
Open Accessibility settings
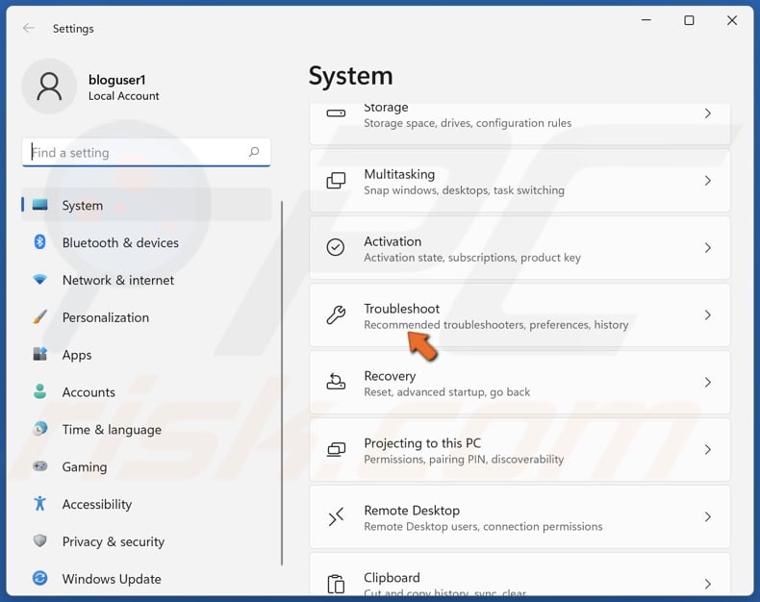146,504
